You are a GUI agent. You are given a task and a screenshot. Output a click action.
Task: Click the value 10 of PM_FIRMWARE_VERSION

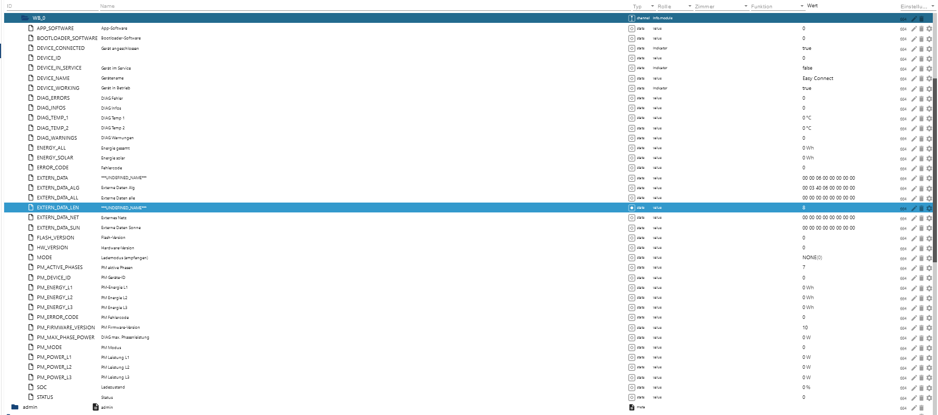pyautogui.click(x=805, y=328)
